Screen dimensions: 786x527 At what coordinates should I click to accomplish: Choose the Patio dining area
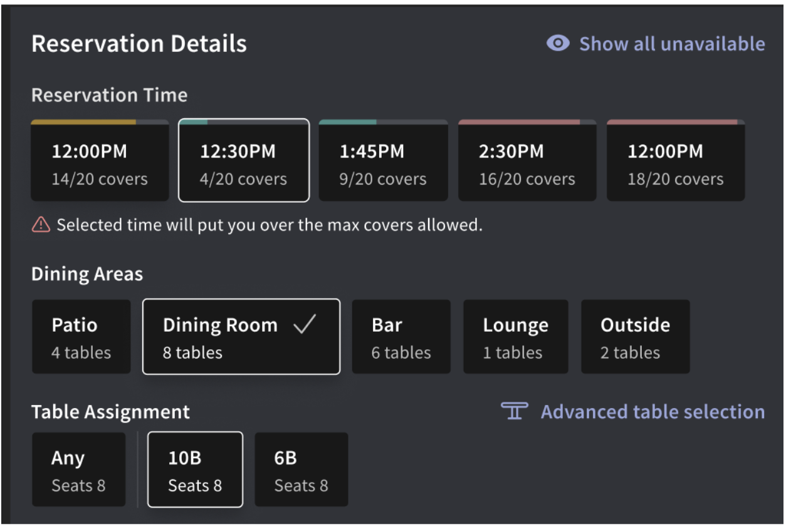pos(81,337)
